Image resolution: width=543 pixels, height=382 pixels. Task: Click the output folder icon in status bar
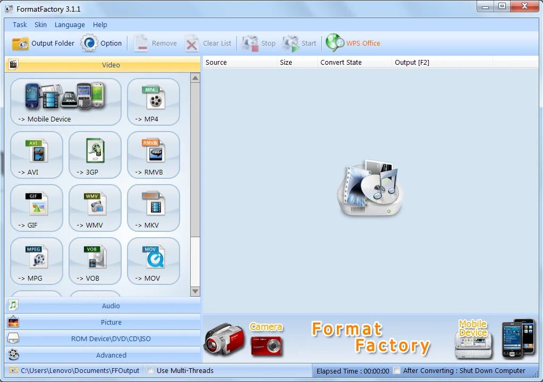pyautogui.click(x=13, y=370)
